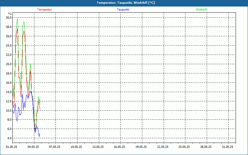Click the 28,0 y-axis value
This screenshot has height=155, width=248.
click(x=9, y=27)
